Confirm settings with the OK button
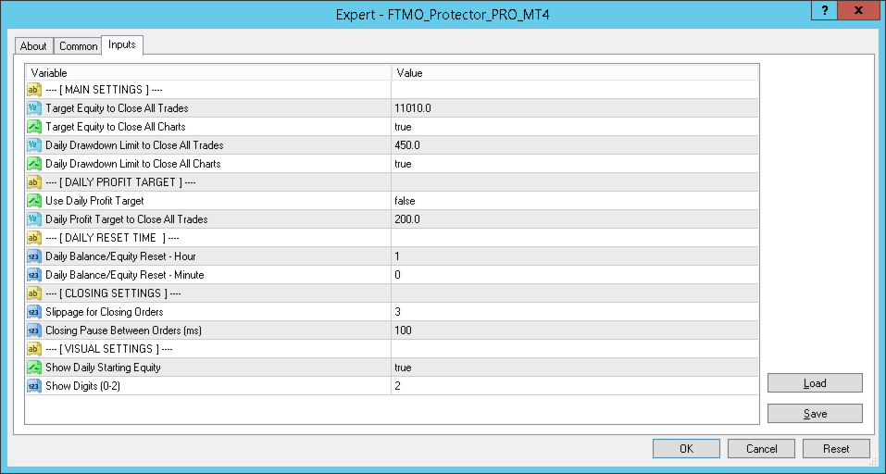Screen dimensions: 886x474 click(x=686, y=449)
